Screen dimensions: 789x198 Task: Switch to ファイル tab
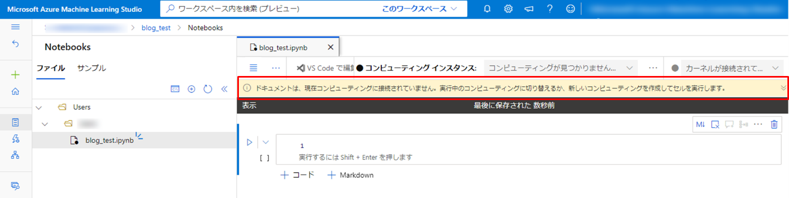[51, 68]
